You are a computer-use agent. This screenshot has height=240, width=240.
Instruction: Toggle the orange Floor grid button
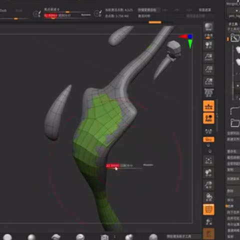(208, 106)
